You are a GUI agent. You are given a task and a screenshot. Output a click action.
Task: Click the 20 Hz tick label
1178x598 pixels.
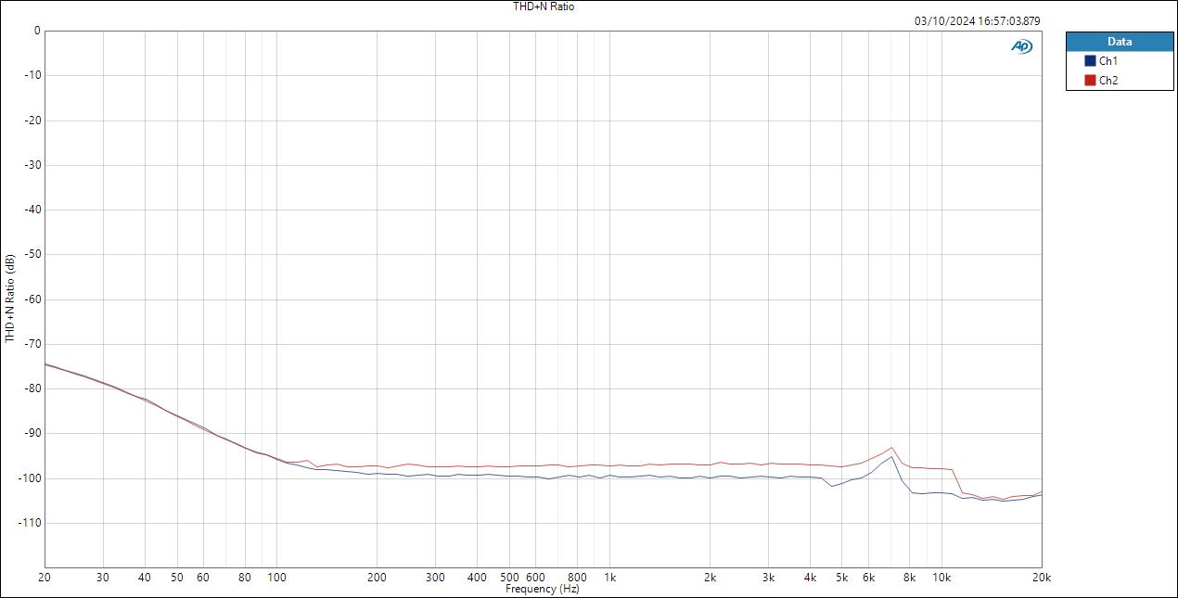(x=43, y=576)
